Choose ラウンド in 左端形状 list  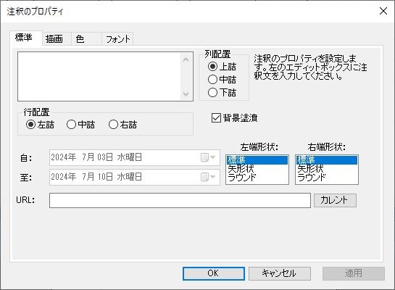pyautogui.click(x=257, y=177)
